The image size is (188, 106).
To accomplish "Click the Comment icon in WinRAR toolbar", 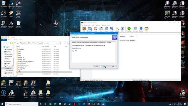I will click(135, 29).
